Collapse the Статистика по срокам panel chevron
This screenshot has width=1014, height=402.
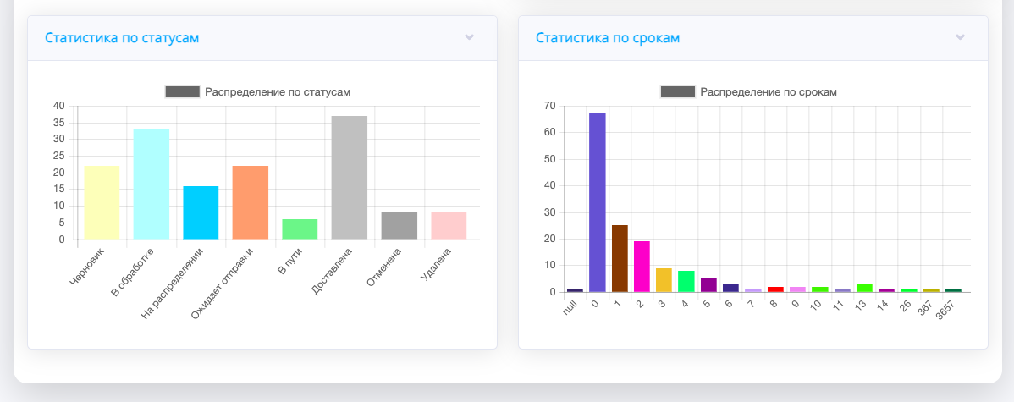(x=960, y=37)
